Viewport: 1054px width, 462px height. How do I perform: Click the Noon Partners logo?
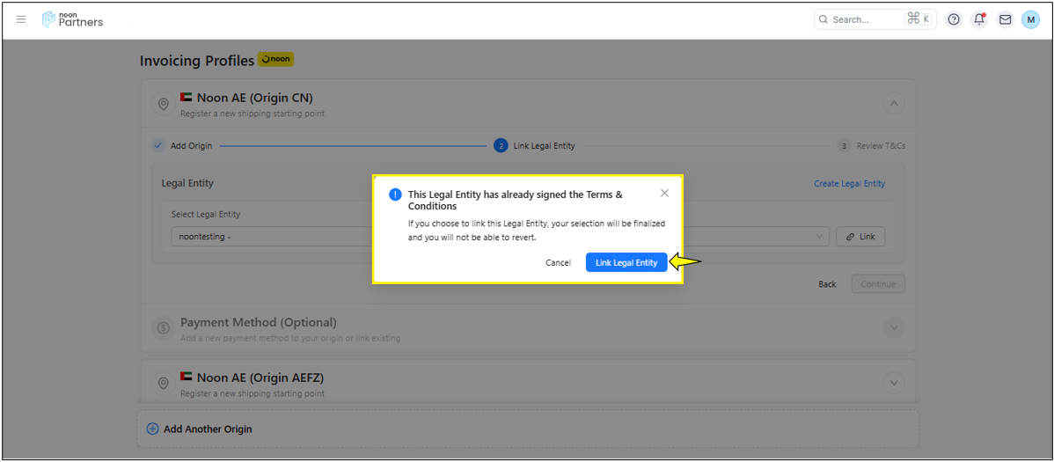(72, 19)
